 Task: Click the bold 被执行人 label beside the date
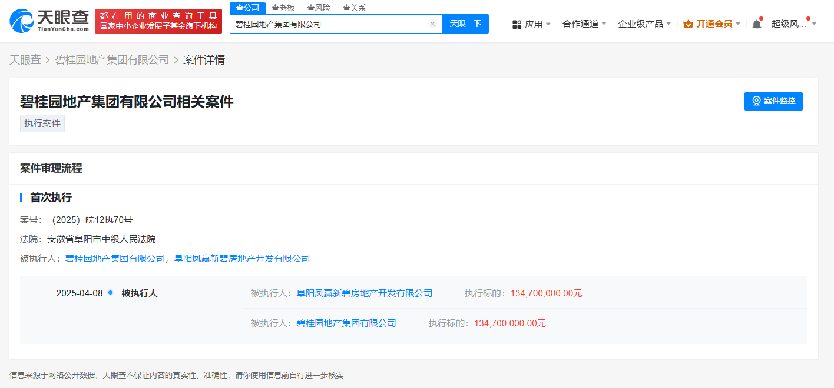click(140, 293)
